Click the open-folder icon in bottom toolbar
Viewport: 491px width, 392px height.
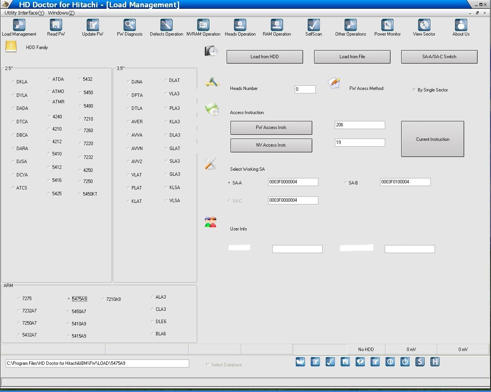pyautogui.click(x=300, y=362)
